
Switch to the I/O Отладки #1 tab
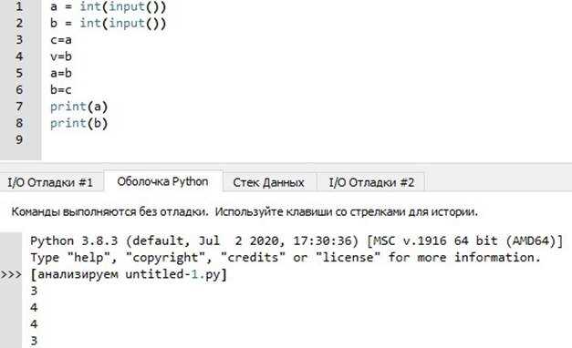[x=50, y=182]
